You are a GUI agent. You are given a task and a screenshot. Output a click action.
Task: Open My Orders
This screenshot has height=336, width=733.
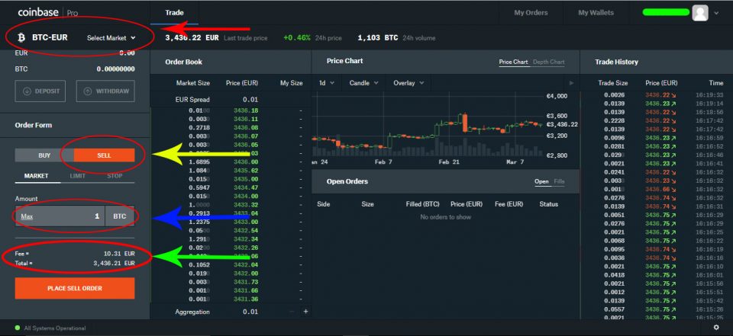click(531, 13)
